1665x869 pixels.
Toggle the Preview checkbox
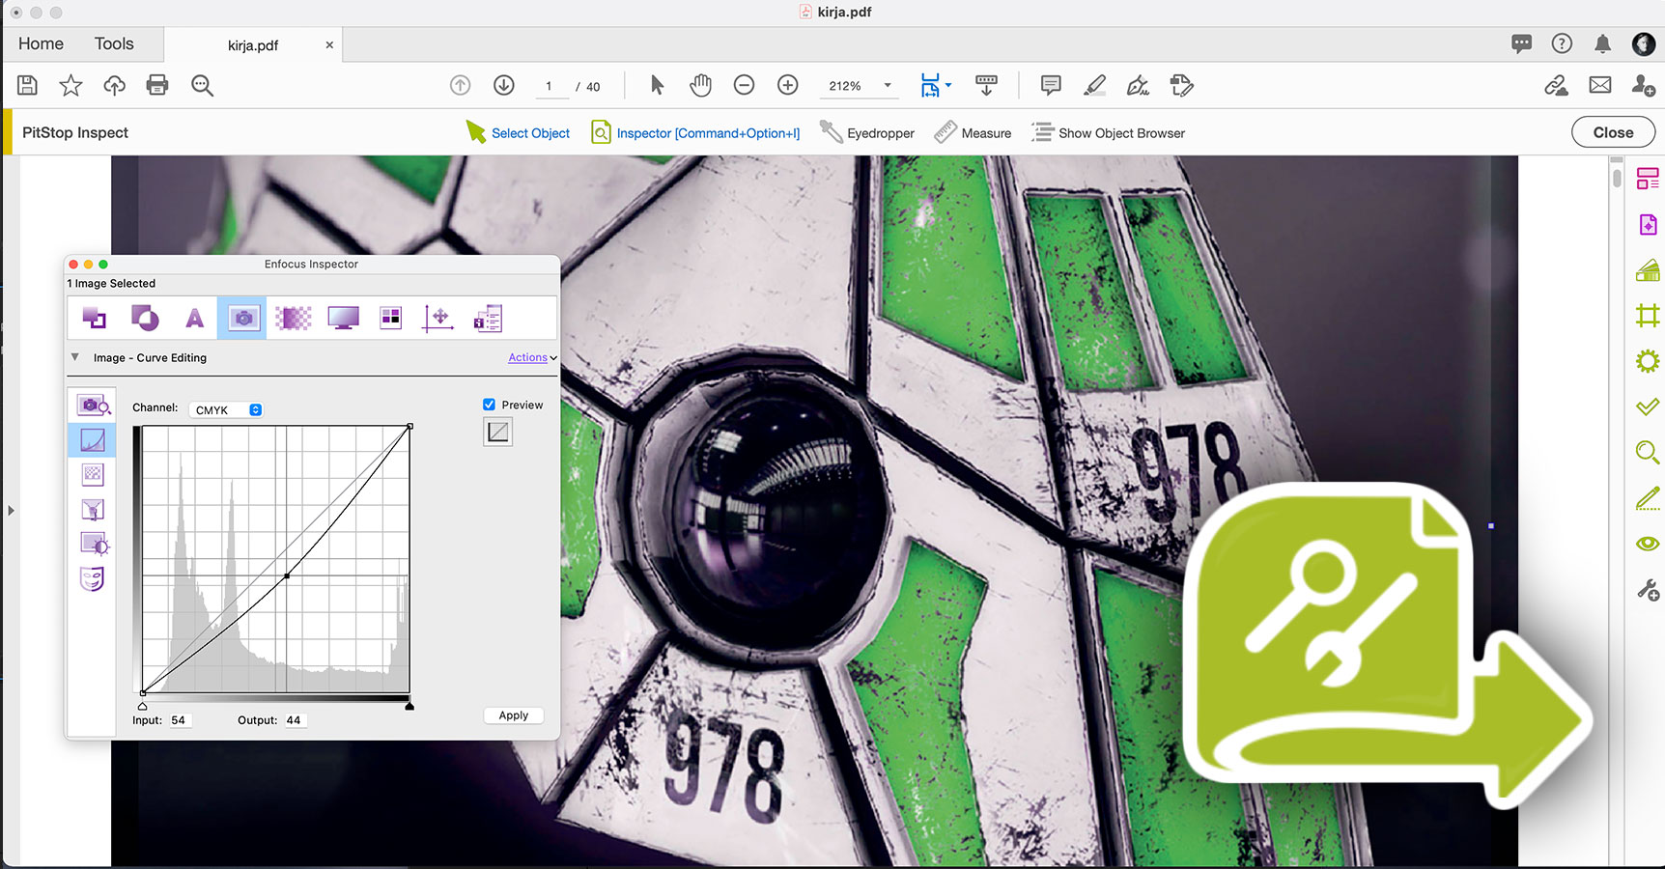[490, 405]
